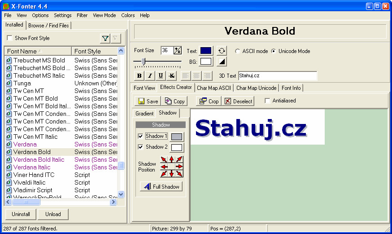Screen dimensions: 392x234
Task: Sort list by Font Name column header
Action: click(x=38, y=51)
